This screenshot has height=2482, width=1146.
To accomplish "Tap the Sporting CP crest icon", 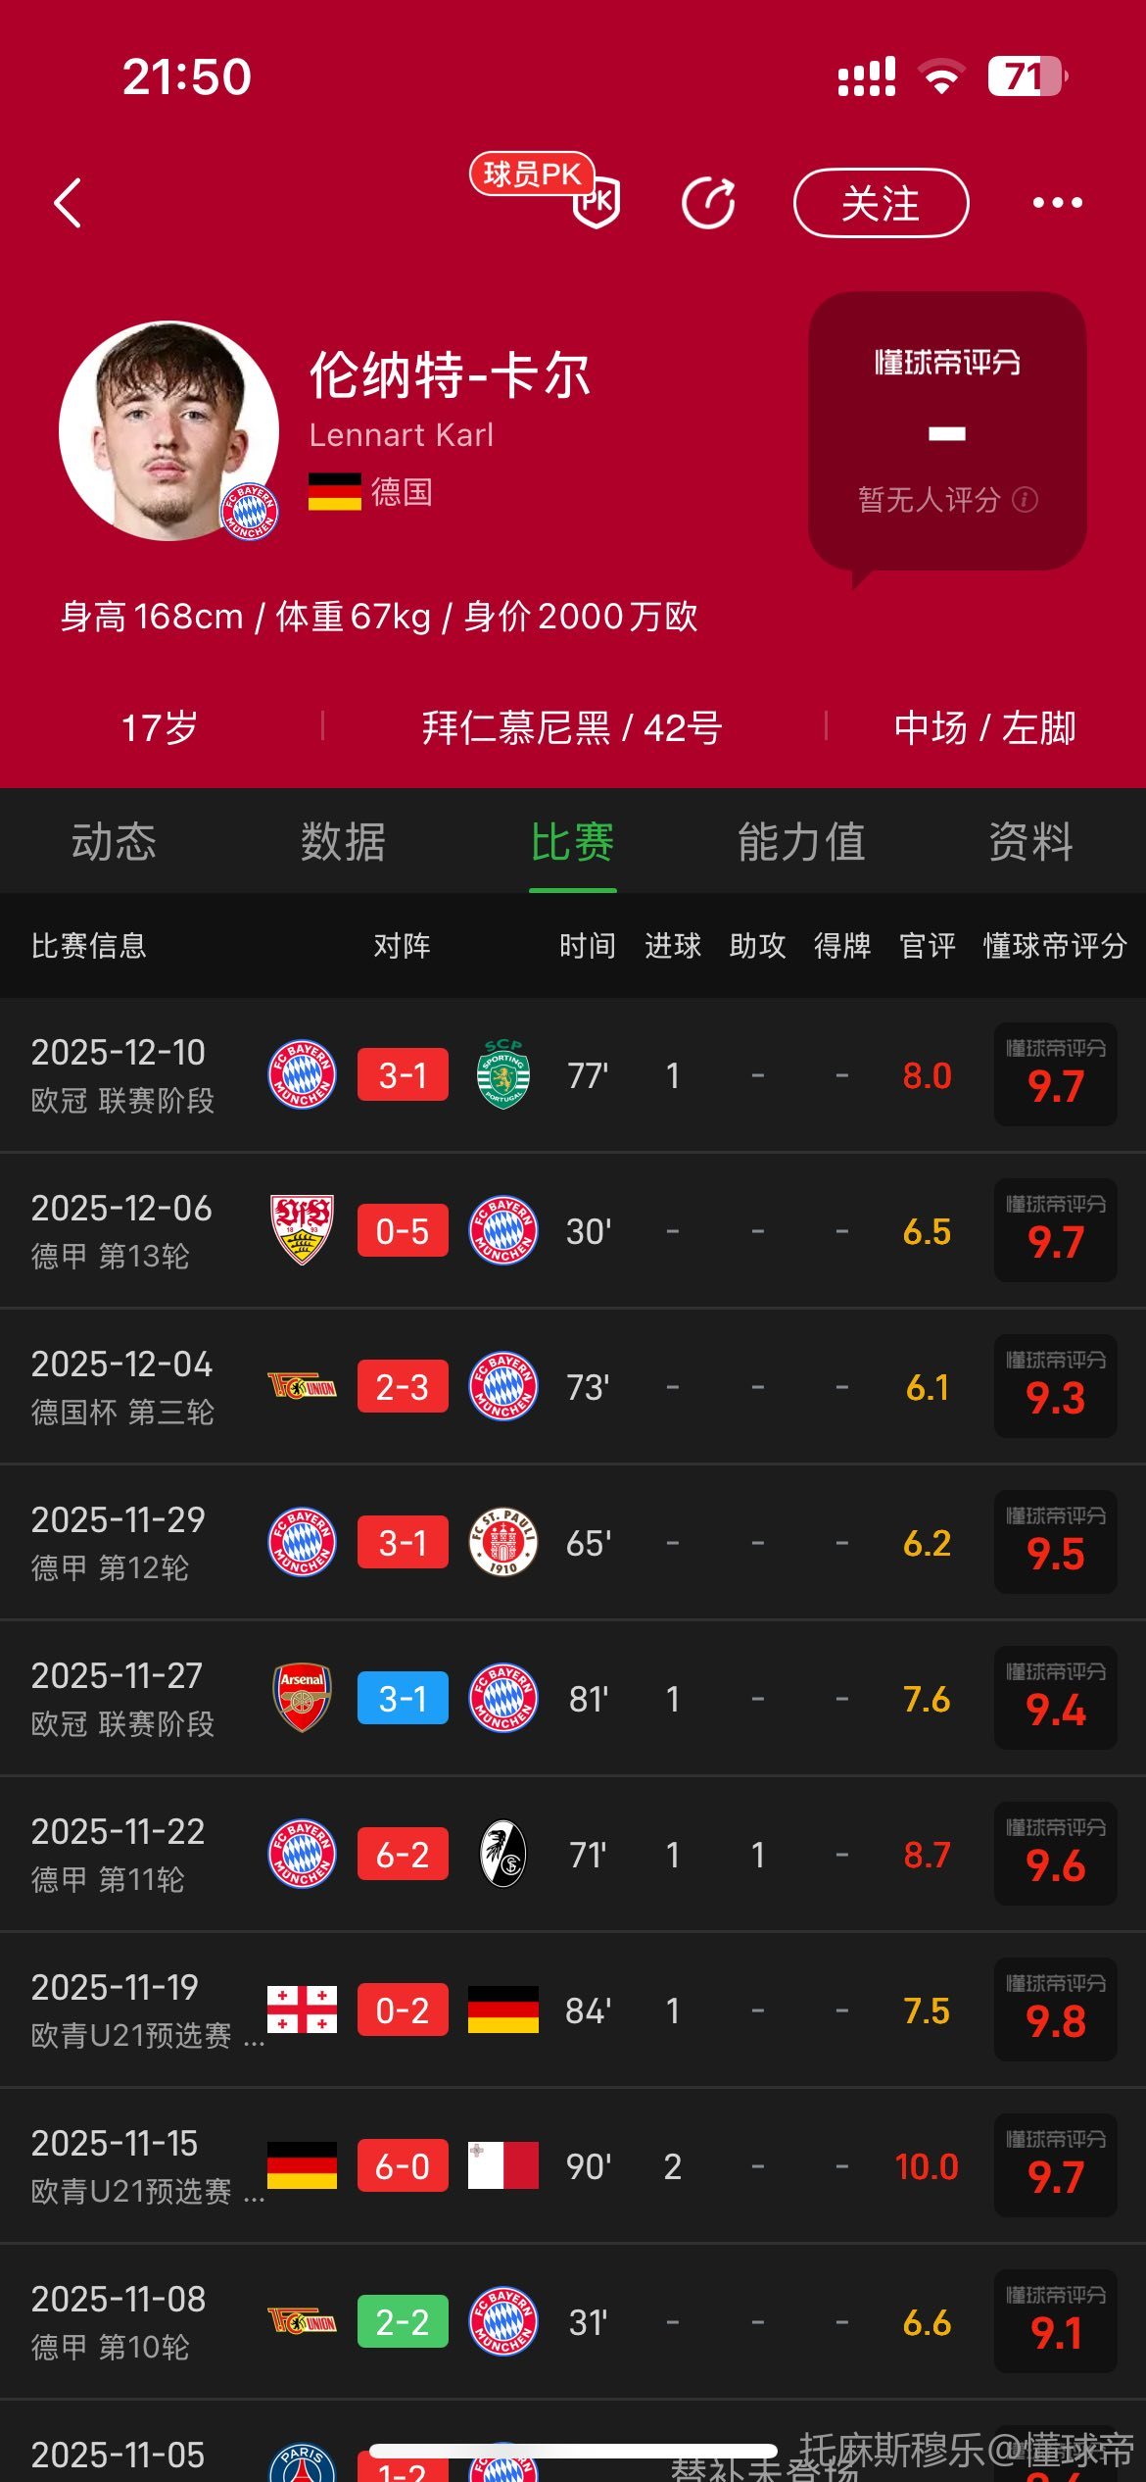I will tap(503, 1074).
